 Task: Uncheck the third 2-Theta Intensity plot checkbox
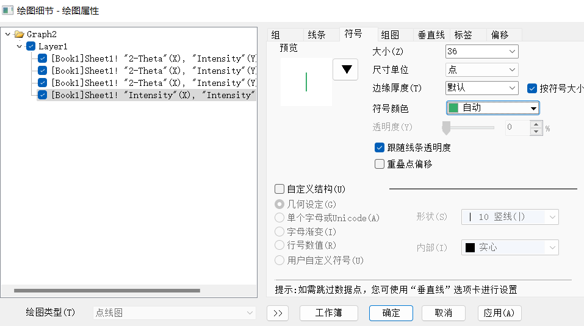point(43,83)
